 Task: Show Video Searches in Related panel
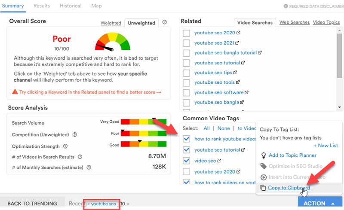pyautogui.click(x=255, y=23)
